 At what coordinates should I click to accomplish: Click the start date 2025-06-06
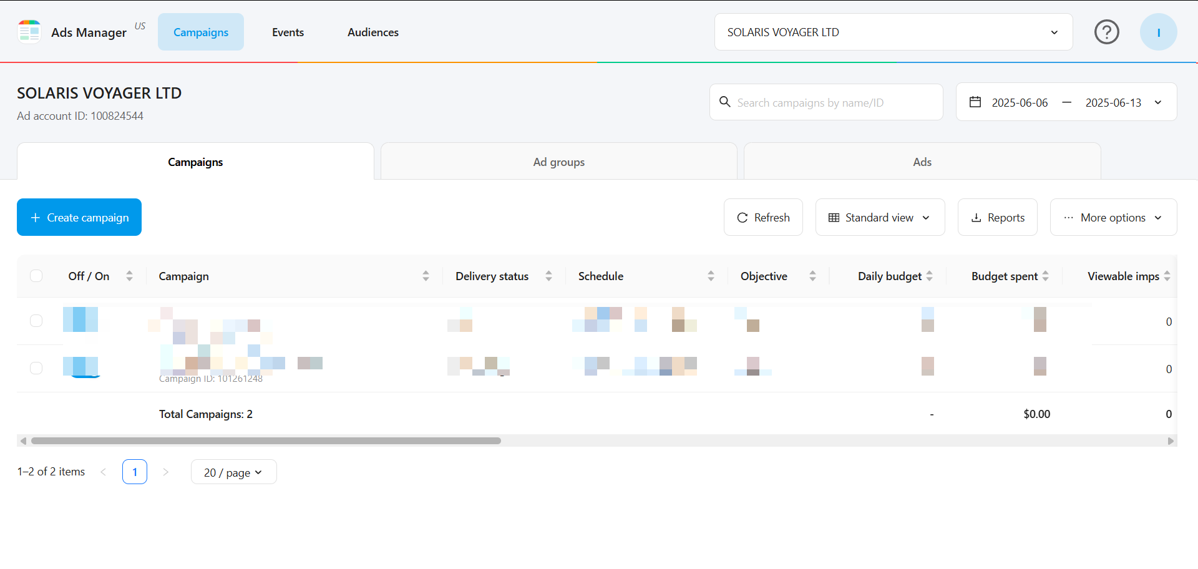pyautogui.click(x=1020, y=102)
